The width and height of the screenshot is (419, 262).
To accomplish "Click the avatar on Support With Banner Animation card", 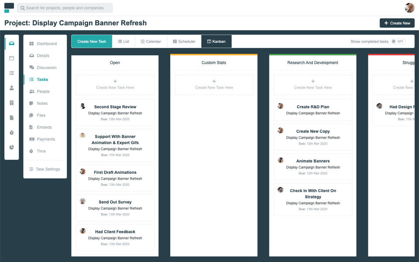I will (82, 135).
